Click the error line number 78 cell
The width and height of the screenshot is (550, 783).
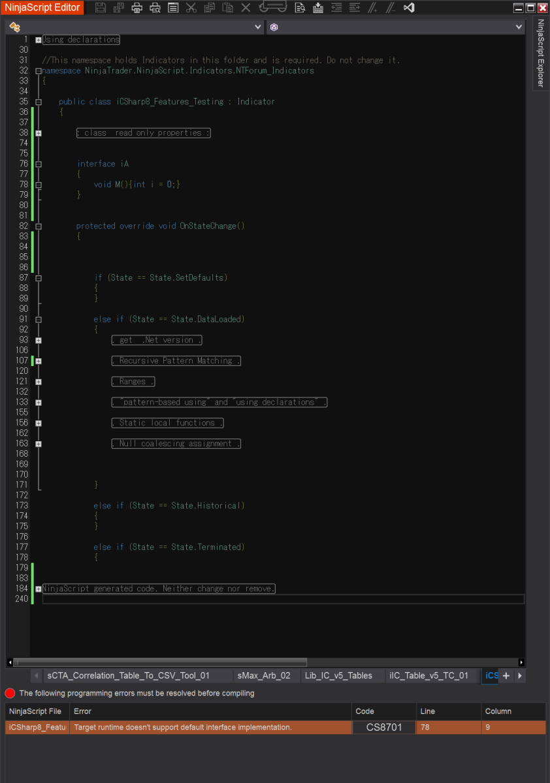(x=448, y=727)
